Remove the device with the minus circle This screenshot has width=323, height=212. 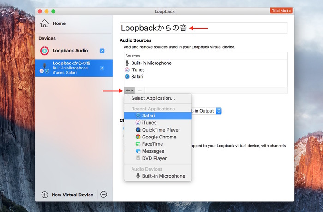[103, 195]
